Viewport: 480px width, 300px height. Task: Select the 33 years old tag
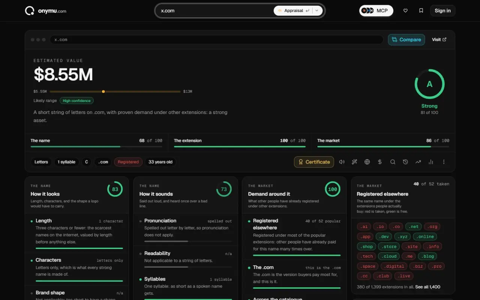(160, 162)
